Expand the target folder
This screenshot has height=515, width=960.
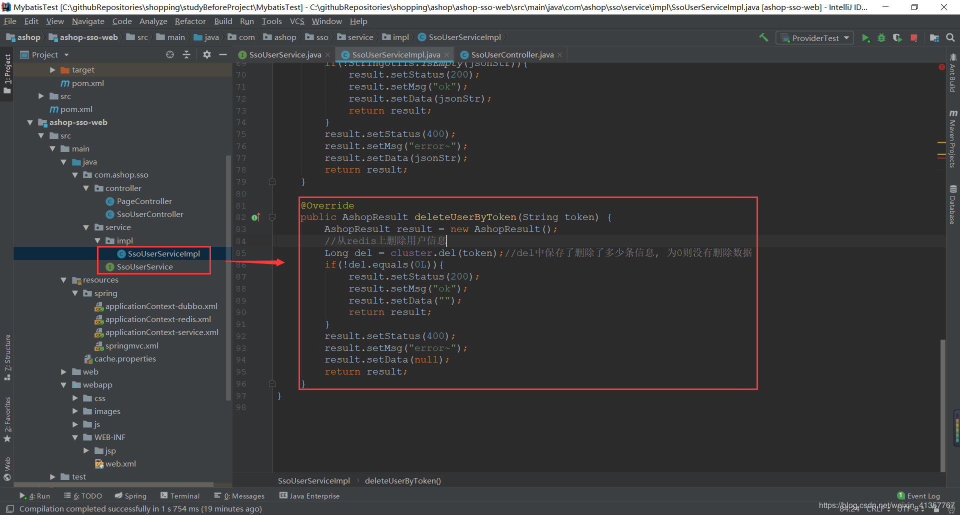click(52, 70)
